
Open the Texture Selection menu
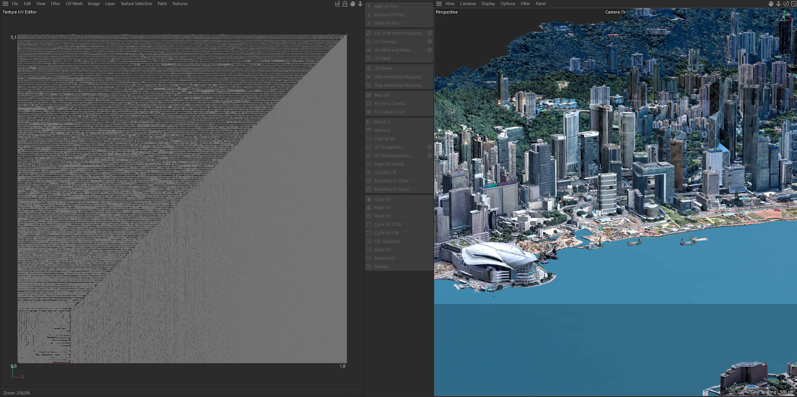tap(136, 4)
